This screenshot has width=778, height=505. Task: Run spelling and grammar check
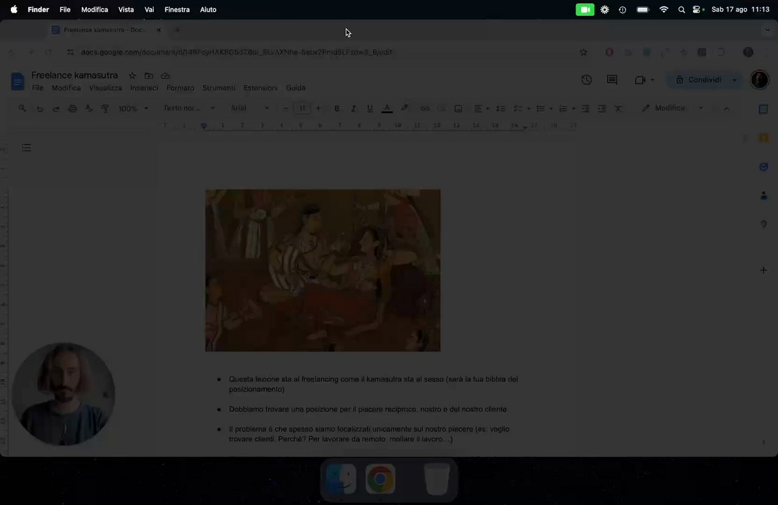(x=89, y=108)
